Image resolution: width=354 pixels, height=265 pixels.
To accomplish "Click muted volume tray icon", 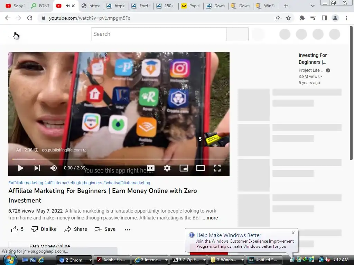I will [x=328, y=260].
